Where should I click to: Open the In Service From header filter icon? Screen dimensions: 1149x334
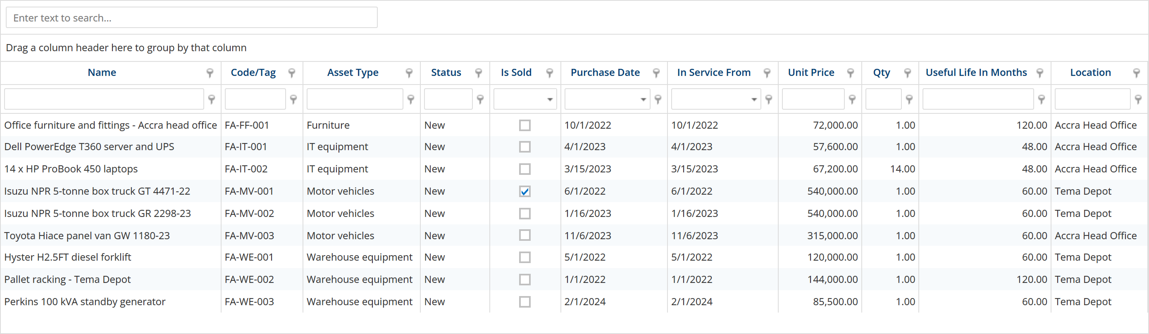(x=767, y=73)
